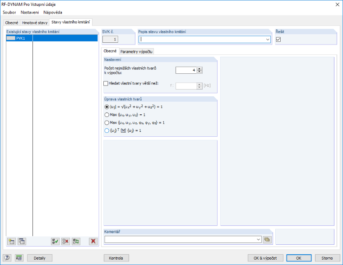Screen dimensions: 343x265
Task: Decrease the number of lowest eigenmodes
Action: click(x=199, y=72)
